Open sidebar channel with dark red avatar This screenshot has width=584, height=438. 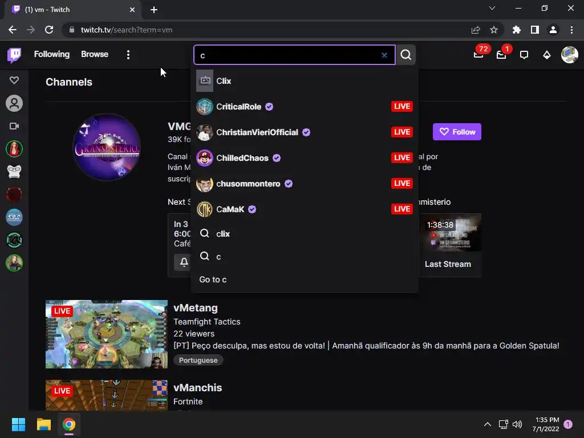[14, 194]
